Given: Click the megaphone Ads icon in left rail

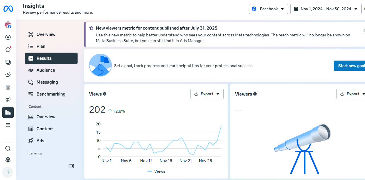Looking at the screenshot, I should tap(8, 100).
